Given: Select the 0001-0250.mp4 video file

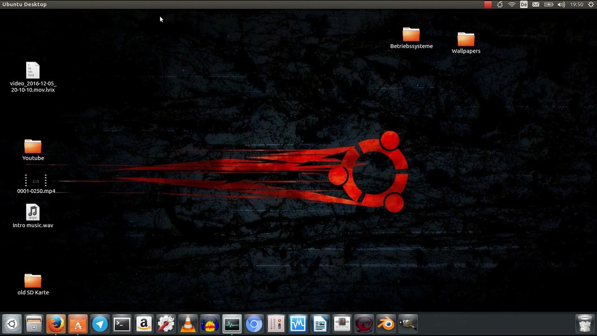Looking at the screenshot, I should pos(36,184).
